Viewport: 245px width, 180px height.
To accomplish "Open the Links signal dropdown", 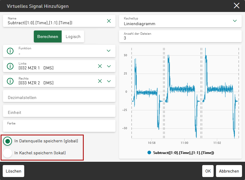I will point(109,66).
